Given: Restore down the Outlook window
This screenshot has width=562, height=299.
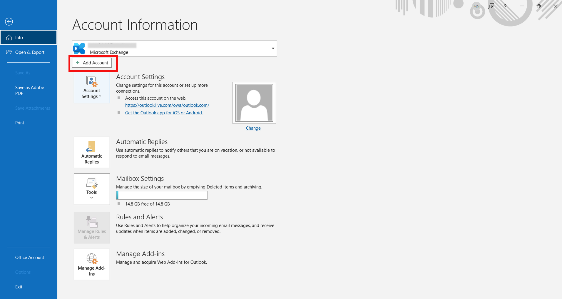Looking at the screenshot, I should [539, 6].
